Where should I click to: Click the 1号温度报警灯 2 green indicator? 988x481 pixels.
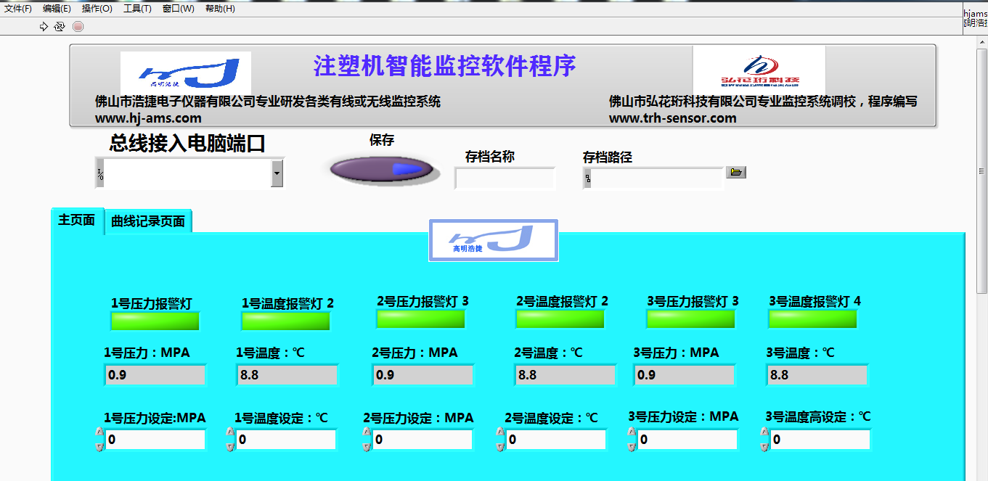285,321
